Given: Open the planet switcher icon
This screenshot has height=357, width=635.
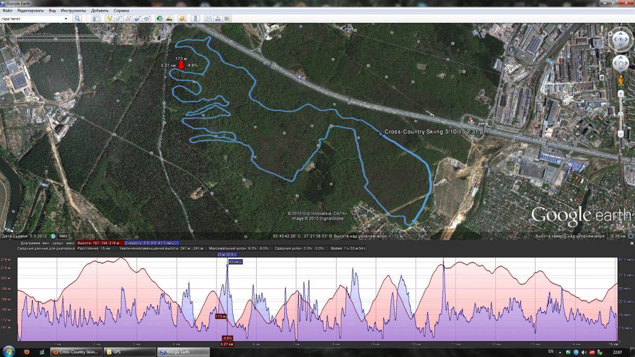Looking at the screenshot, I should pos(182,19).
